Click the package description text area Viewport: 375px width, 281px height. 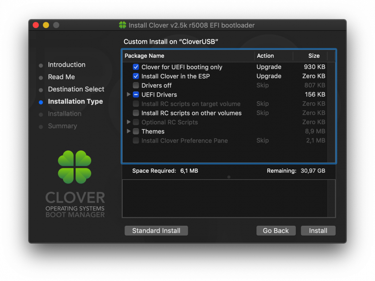[225, 199]
